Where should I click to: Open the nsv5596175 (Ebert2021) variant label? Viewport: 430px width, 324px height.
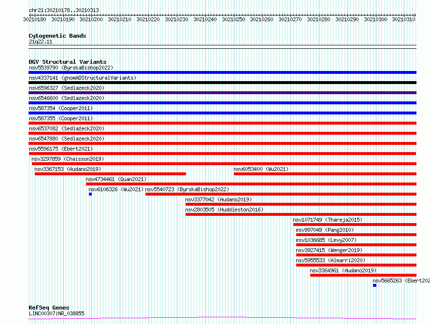[x=61, y=149]
